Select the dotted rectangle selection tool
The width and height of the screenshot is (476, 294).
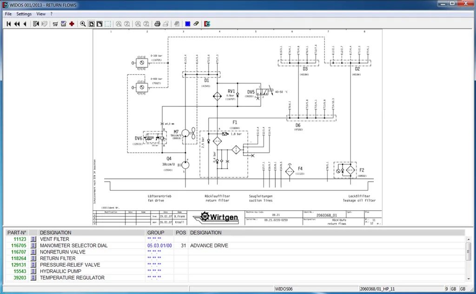pyautogui.click(x=108, y=24)
